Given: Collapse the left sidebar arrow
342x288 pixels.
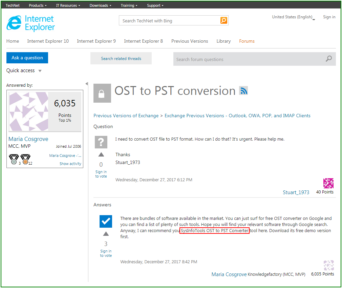Looking at the screenshot, I should [x=87, y=84].
